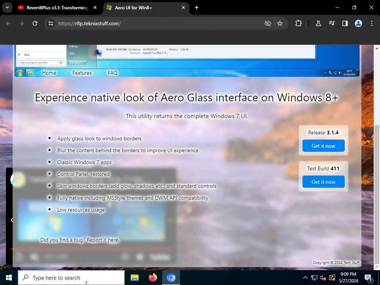
Task: Select the Aero UI for Win8+ tab
Action: click(146, 7)
